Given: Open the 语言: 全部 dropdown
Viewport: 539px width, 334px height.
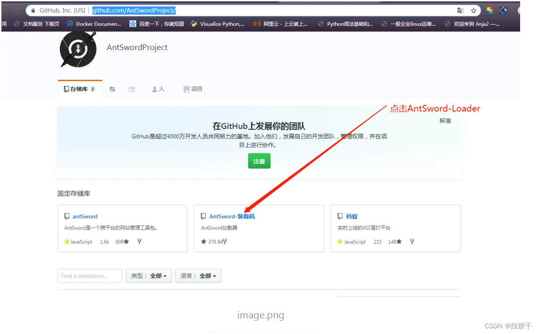Looking at the screenshot, I should click(x=198, y=276).
